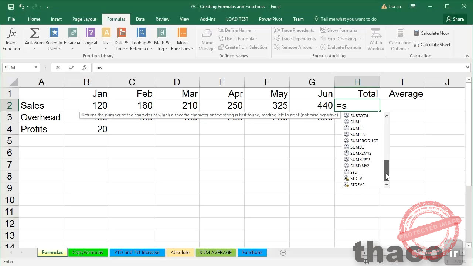Open Text functions library
Image resolution: width=473 pixels, height=266 pixels.
tap(106, 40)
